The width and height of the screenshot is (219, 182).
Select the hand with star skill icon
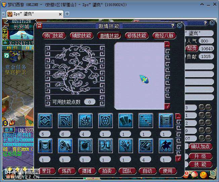[x=125, y=146]
